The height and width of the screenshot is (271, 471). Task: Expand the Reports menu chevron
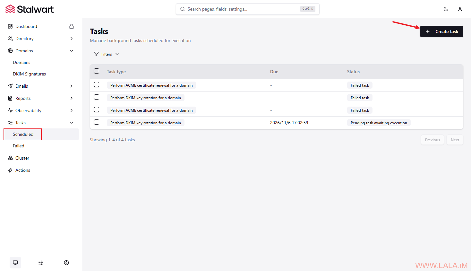72,98
